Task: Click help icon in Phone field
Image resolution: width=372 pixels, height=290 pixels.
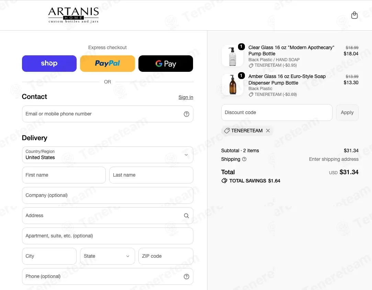Action: click(x=187, y=277)
